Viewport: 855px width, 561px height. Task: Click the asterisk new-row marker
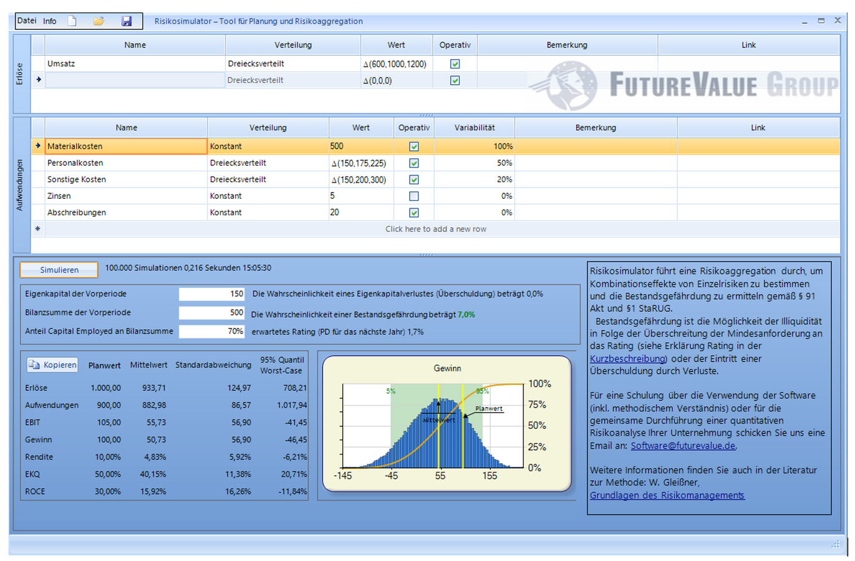click(38, 229)
